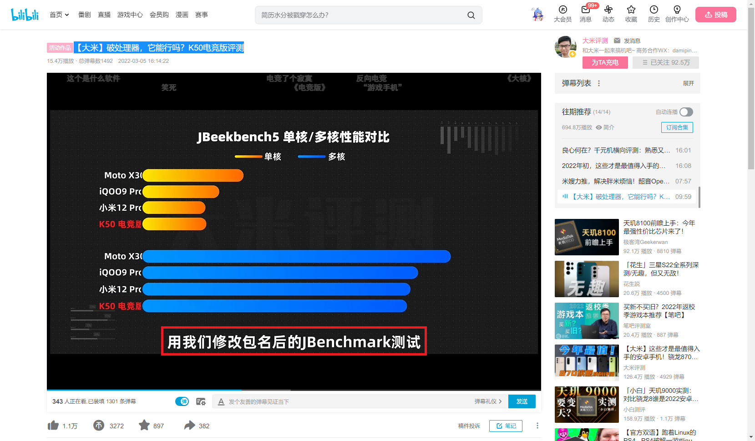This screenshot has width=755, height=441.
Task: Open the user avatar in the header
Action: point(537,15)
